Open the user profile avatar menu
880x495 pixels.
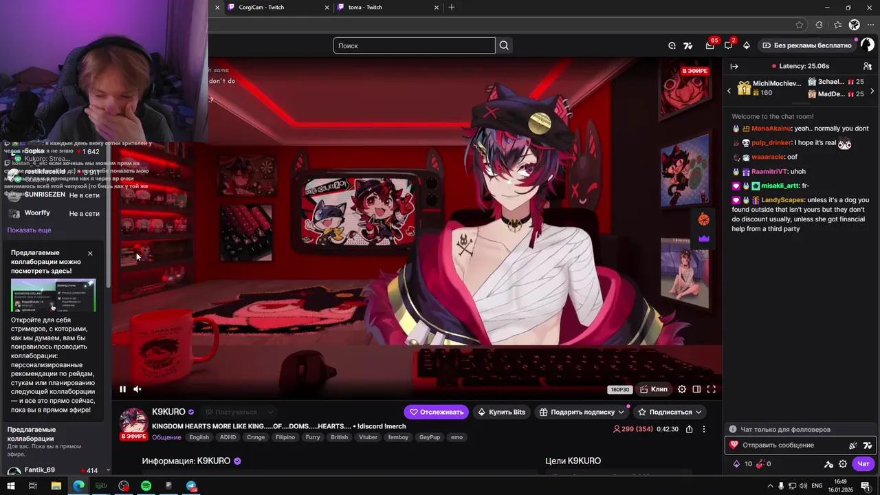(x=867, y=45)
